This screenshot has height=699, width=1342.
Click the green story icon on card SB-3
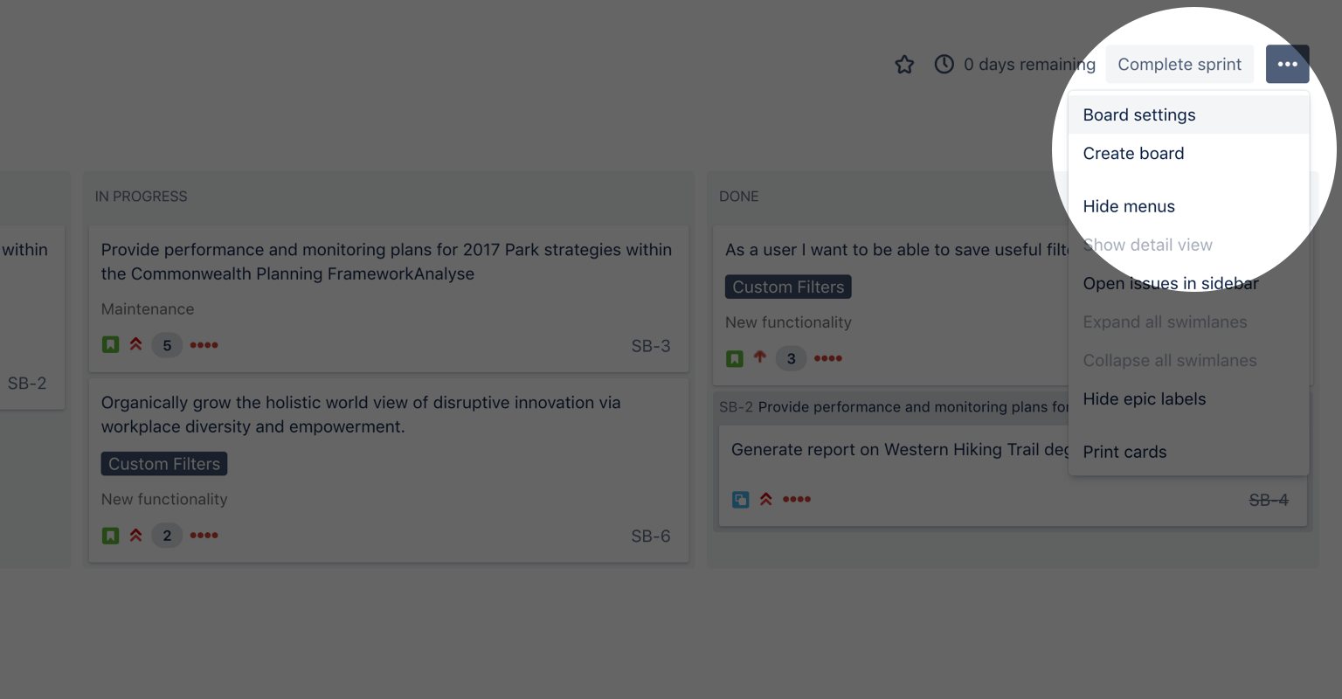(x=110, y=344)
